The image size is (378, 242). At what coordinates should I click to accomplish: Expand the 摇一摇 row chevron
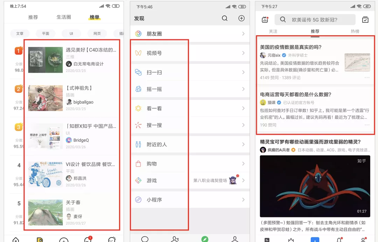coord(243,89)
